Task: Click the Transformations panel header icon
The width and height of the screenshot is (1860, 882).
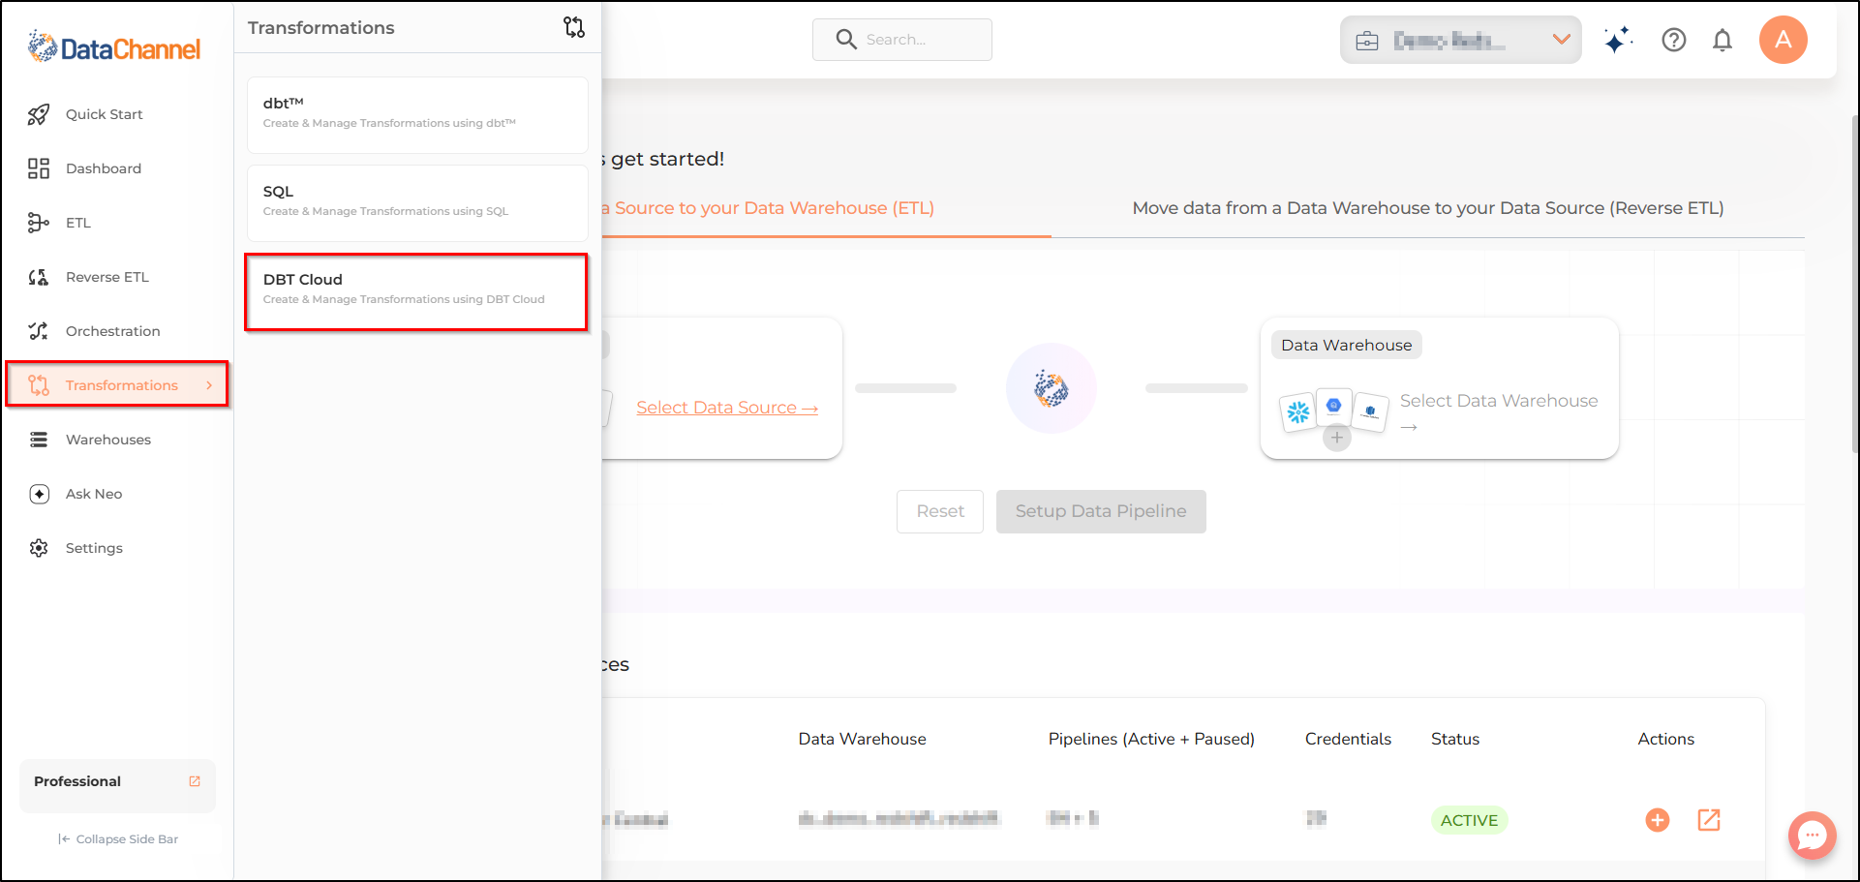Action: [x=574, y=27]
